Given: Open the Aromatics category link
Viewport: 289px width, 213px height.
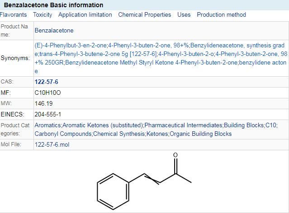Looking at the screenshot, I should coord(47,125).
